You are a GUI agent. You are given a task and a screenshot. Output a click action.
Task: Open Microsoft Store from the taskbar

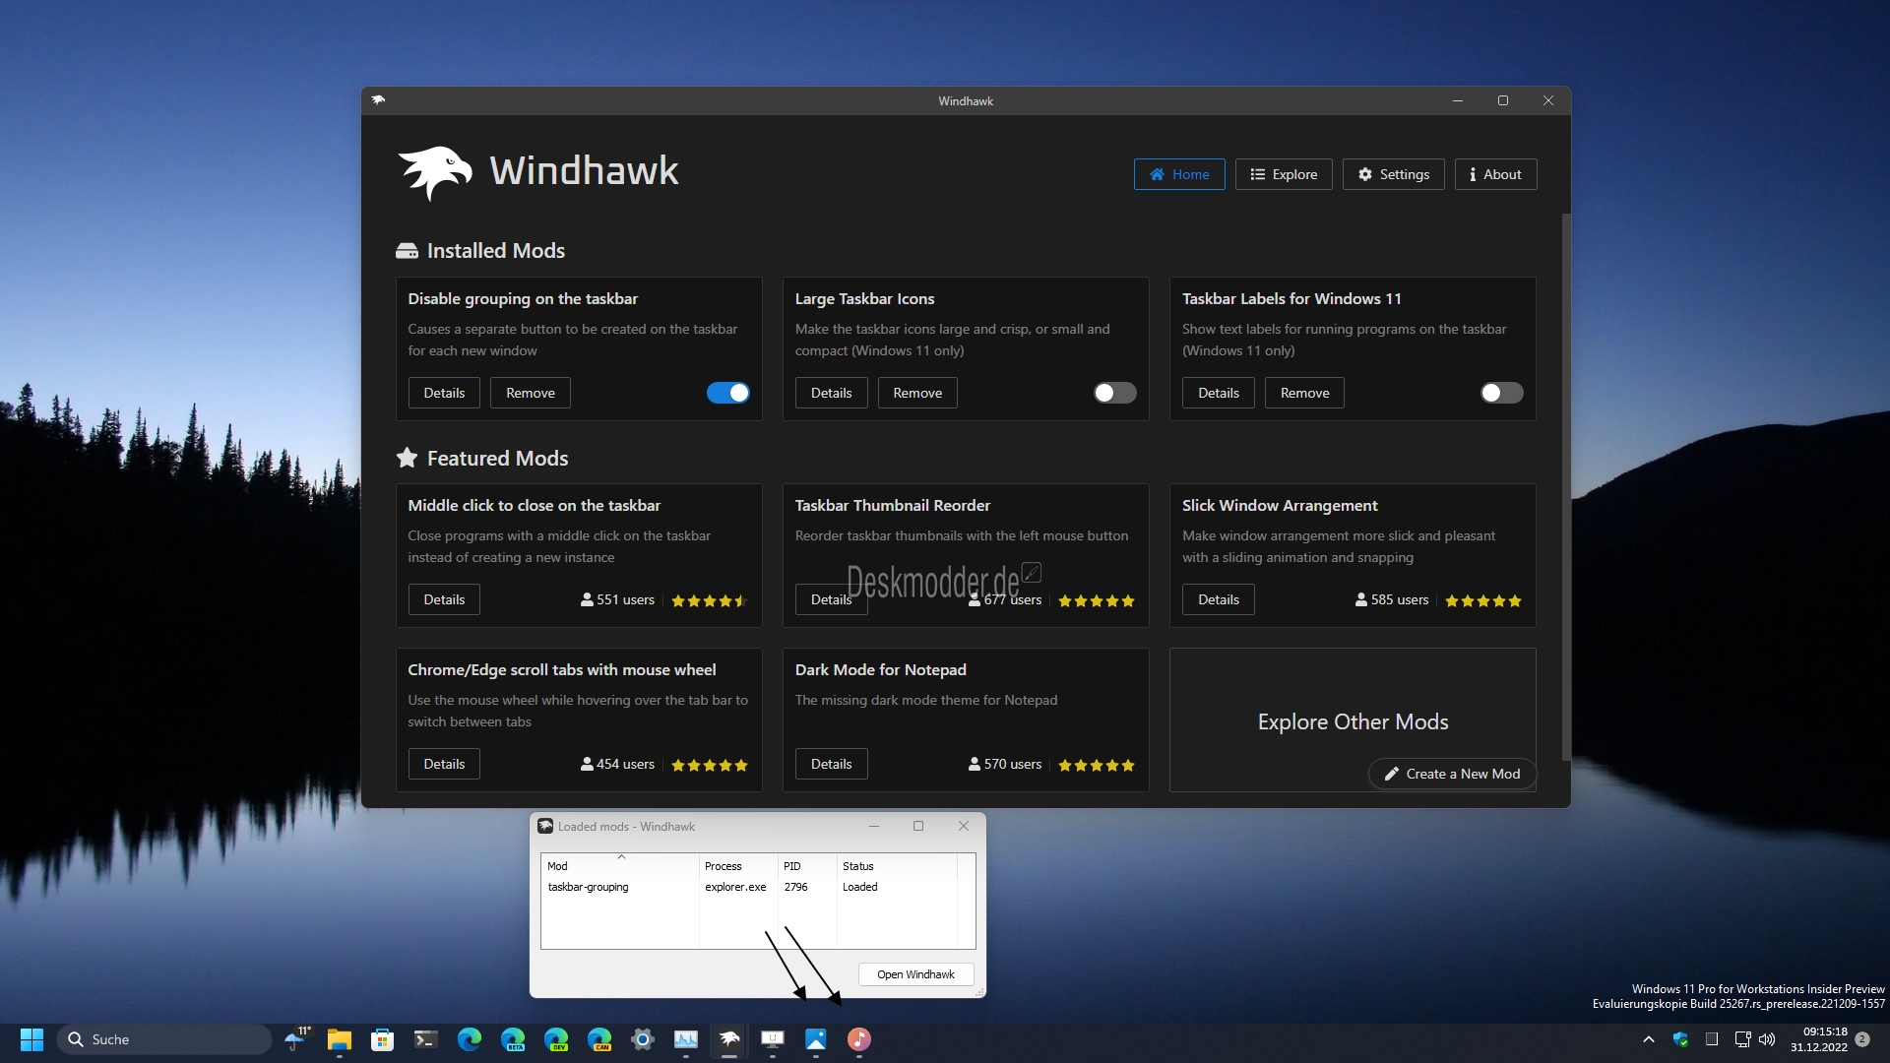(383, 1039)
